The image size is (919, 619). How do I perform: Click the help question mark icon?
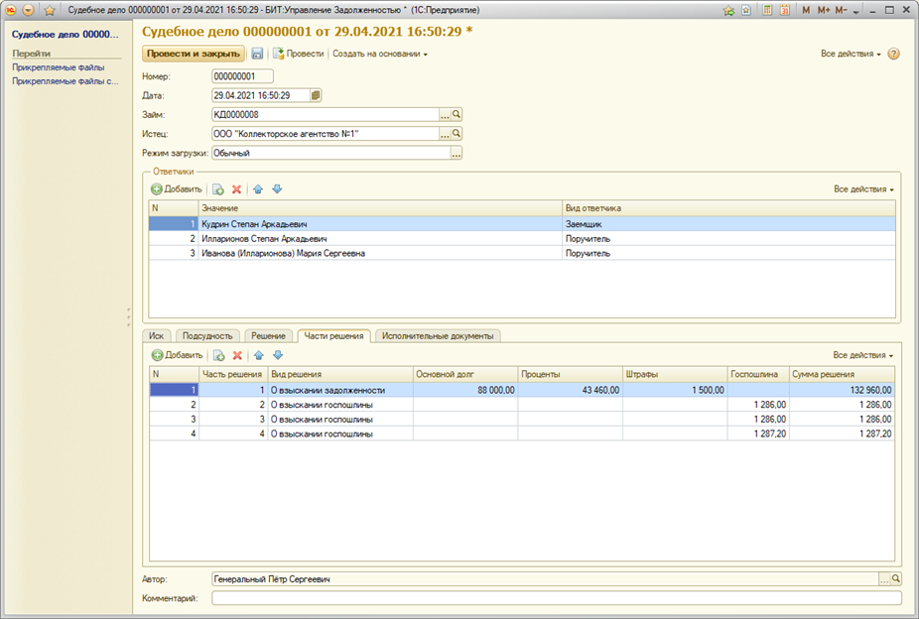[x=893, y=54]
